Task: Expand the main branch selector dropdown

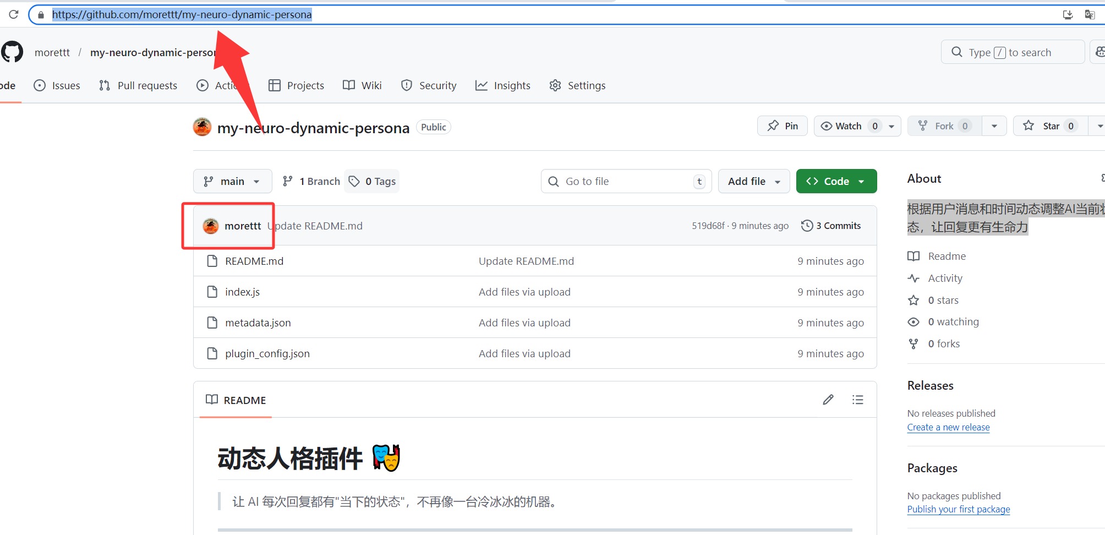Action: pyautogui.click(x=232, y=181)
